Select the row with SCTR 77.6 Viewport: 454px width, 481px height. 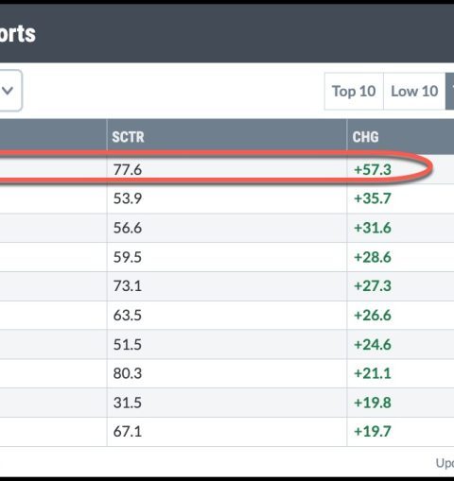[x=227, y=169]
